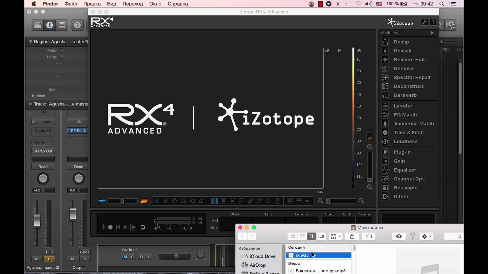Open the Spectral Repair module

coord(412,77)
